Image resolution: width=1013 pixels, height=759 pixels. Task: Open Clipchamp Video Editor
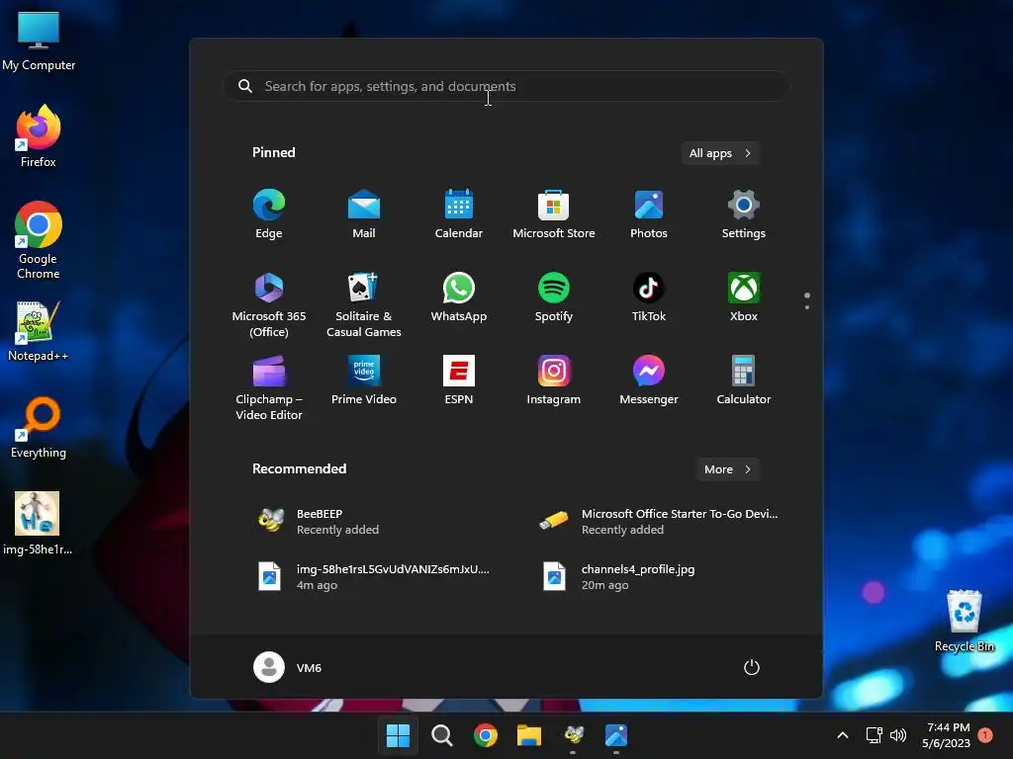pos(269,387)
